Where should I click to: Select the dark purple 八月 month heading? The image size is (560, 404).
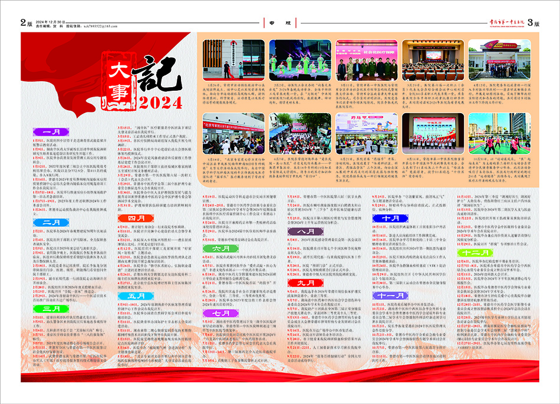pyautogui.click(x=306, y=231)
